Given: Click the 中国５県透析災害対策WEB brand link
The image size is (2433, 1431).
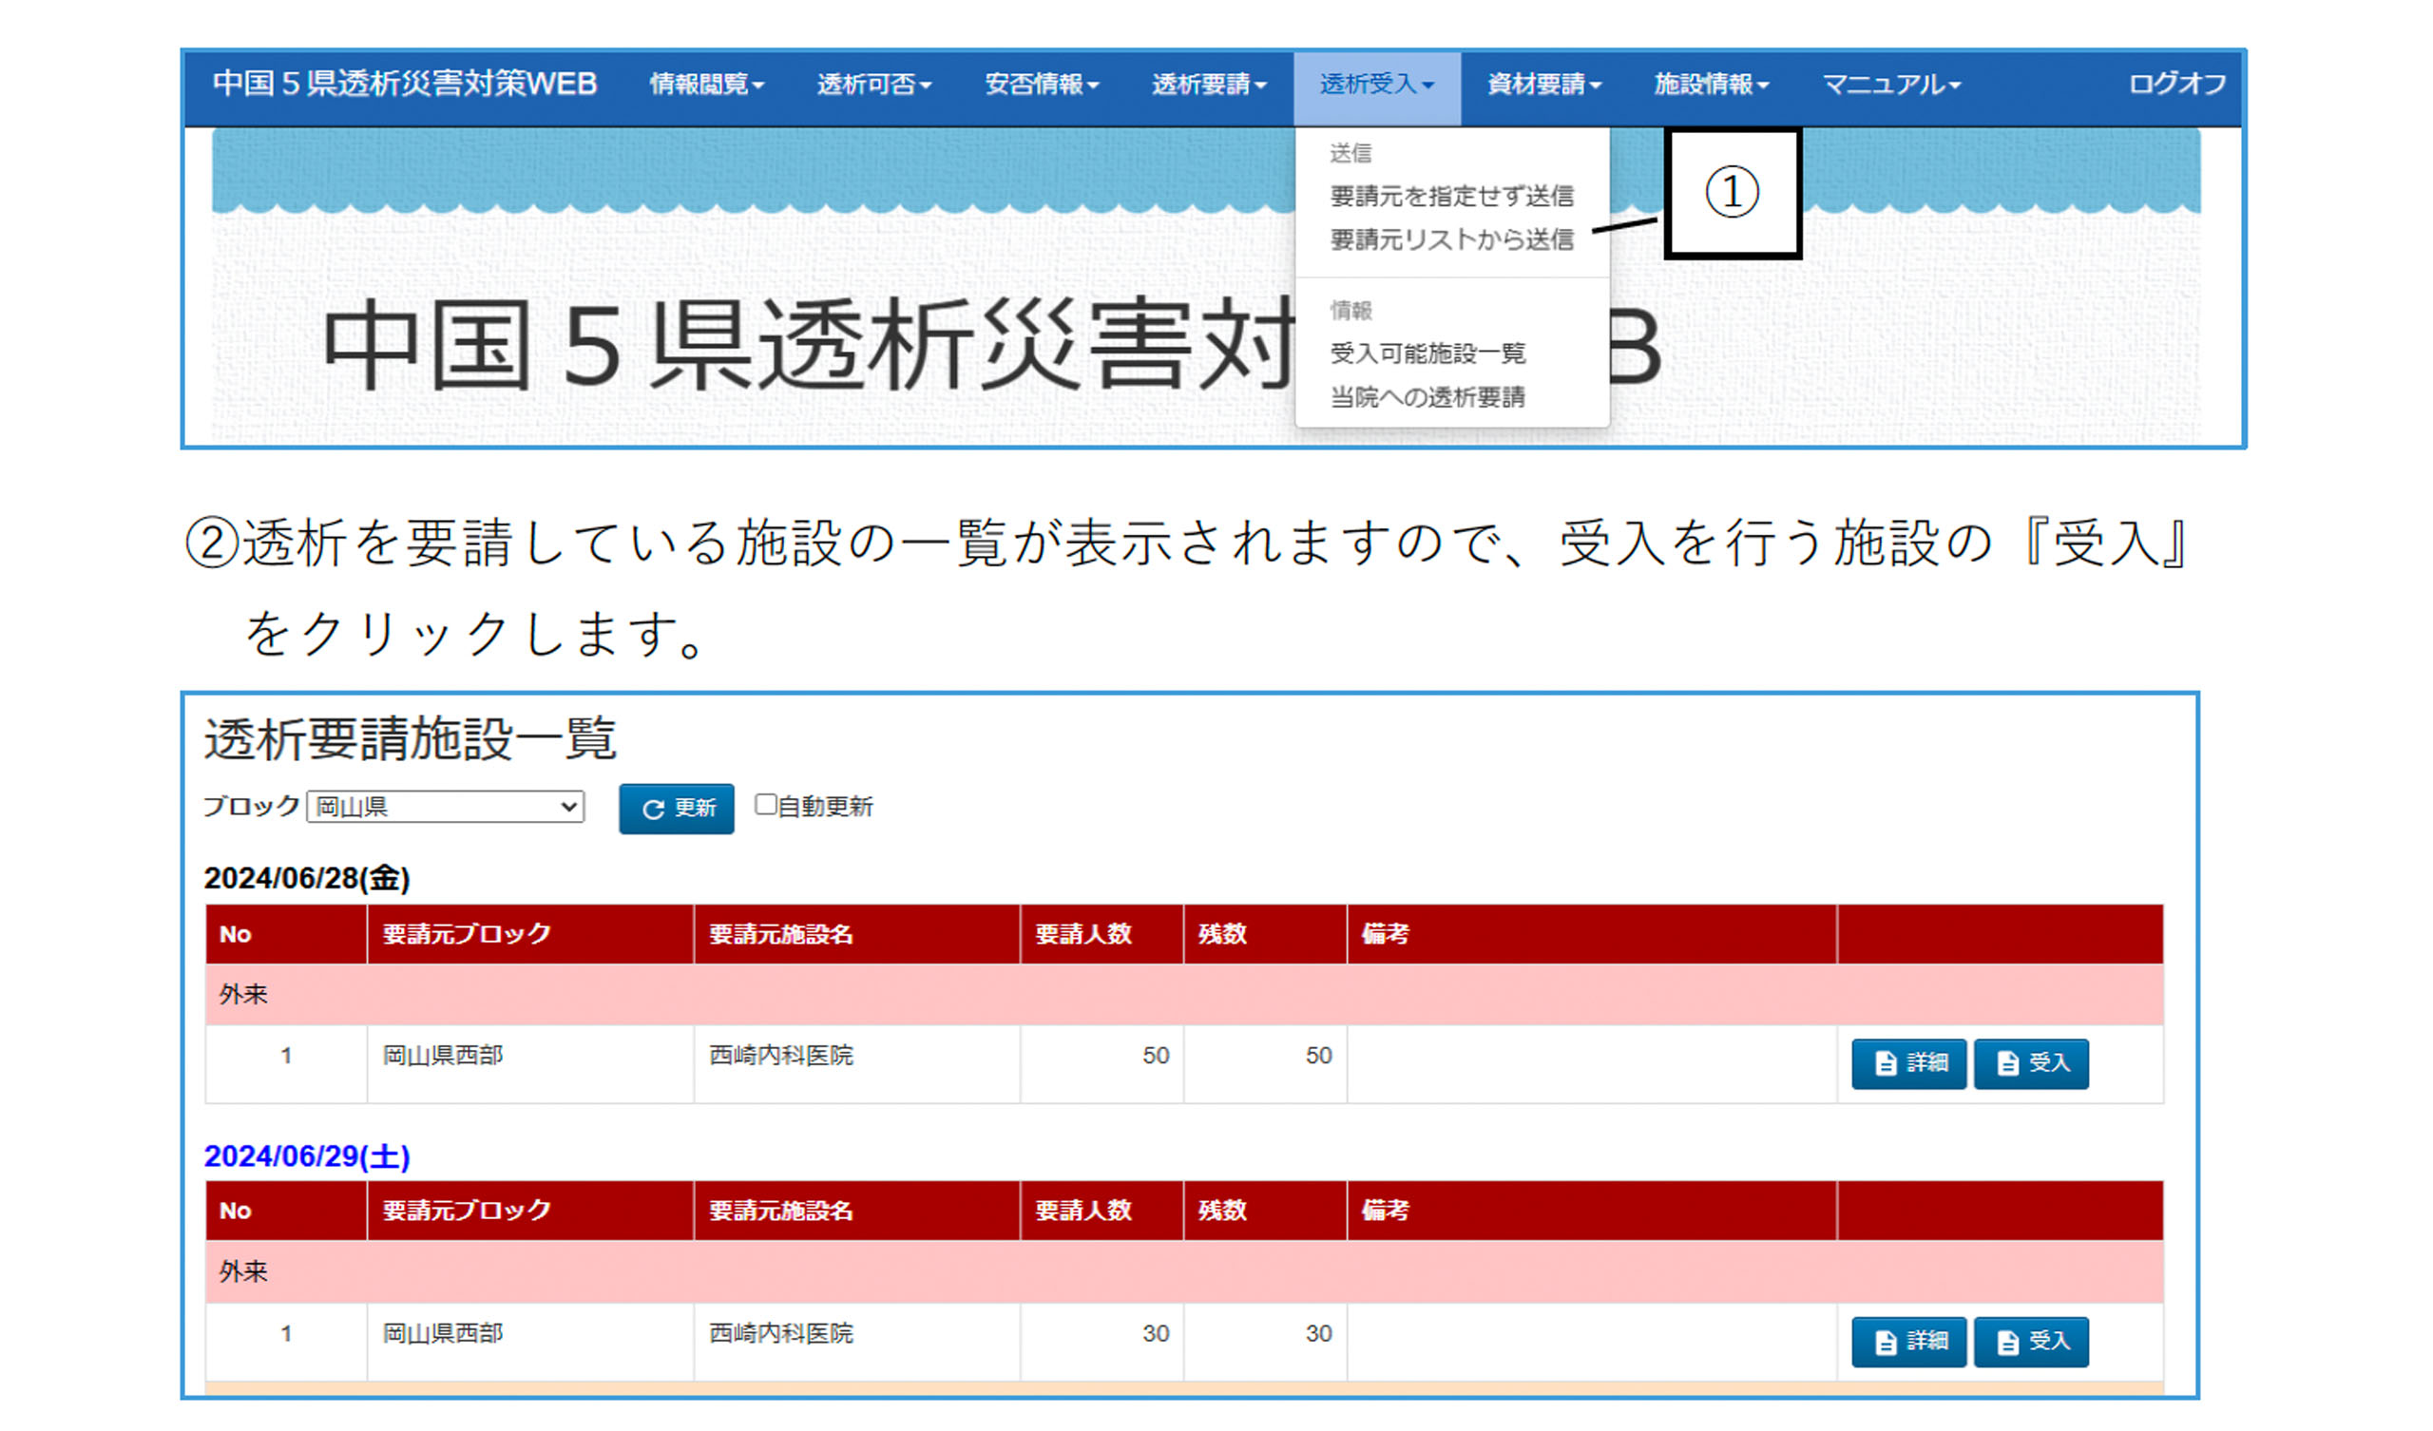Looking at the screenshot, I should [405, 85].
